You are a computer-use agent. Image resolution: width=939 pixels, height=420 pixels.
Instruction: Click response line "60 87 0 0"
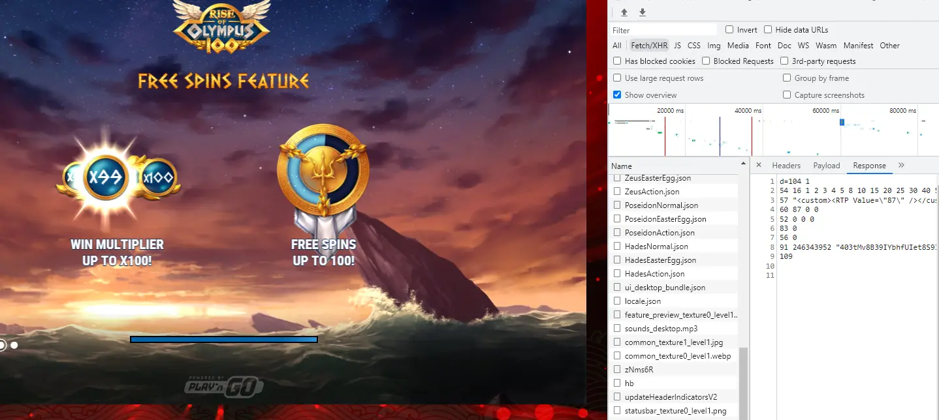tap(799, 209)
